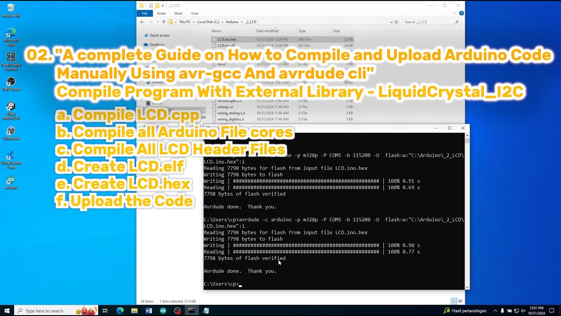Go back in File Explorer

coord(142,22)
